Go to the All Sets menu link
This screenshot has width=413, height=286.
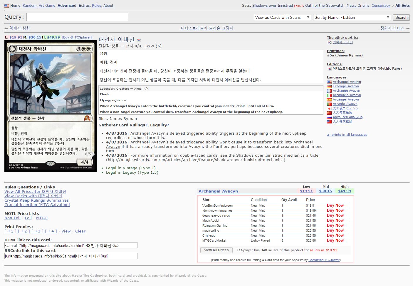pyautogui.click(x=402, y=6)
